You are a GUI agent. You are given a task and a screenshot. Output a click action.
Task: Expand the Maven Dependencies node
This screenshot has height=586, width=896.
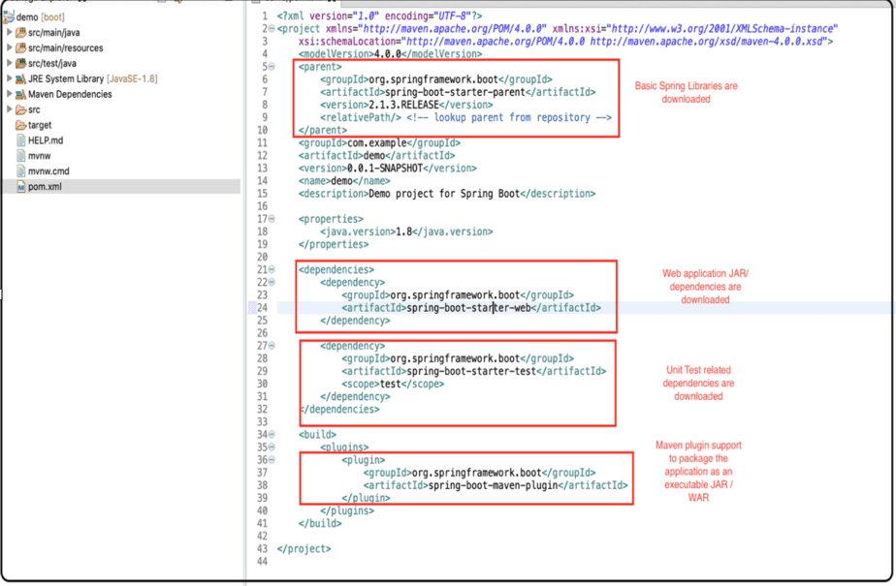click(x=9, y=94)
